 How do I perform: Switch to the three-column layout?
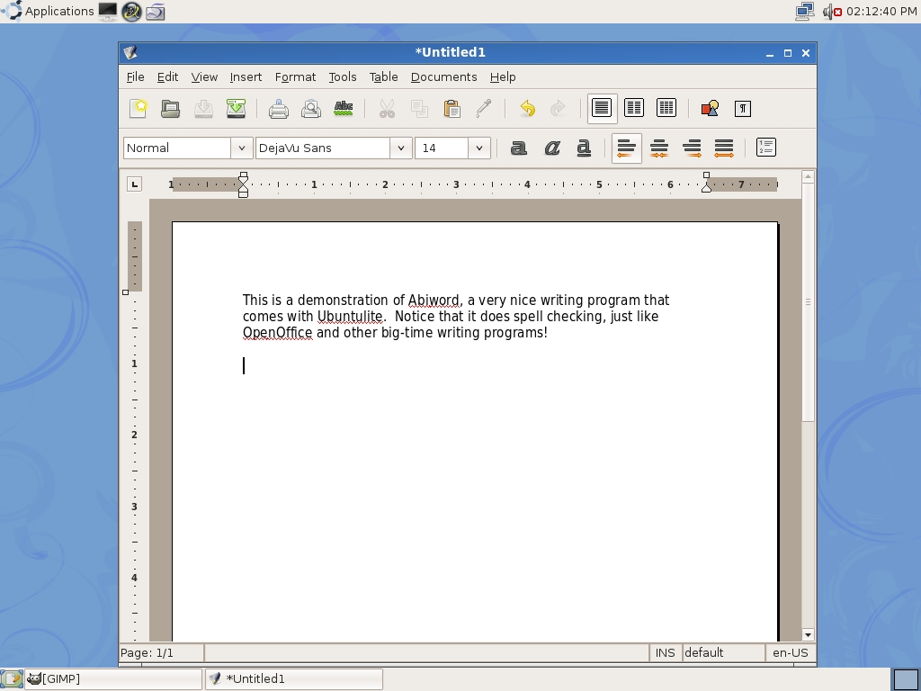click(x=666, y=108)
